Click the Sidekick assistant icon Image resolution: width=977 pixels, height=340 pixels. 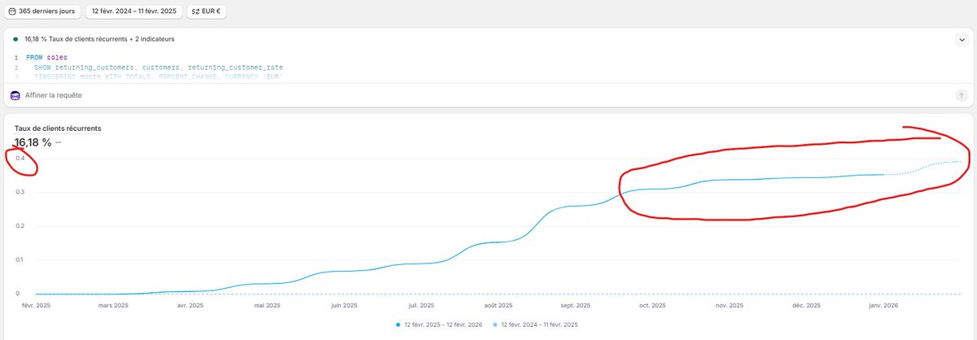pyautogui.click(x=15, y=95)
